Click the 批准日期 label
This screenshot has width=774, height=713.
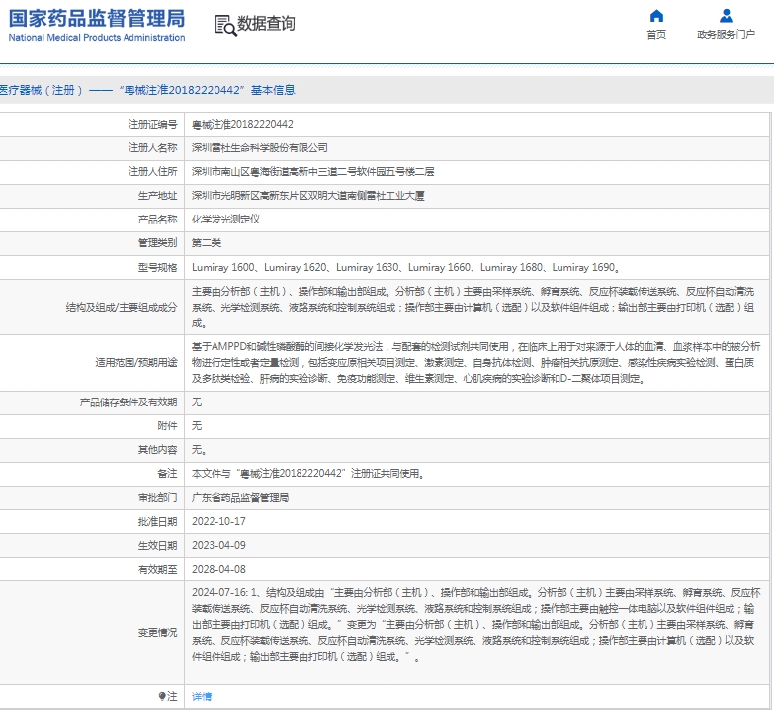(157, 521)
